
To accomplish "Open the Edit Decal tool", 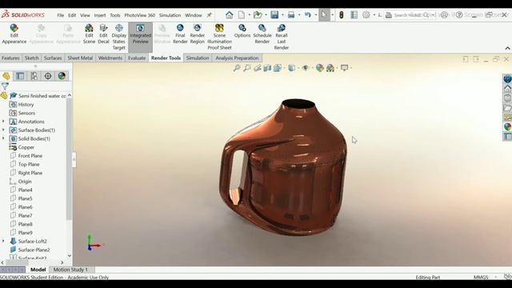I will 103,34.
